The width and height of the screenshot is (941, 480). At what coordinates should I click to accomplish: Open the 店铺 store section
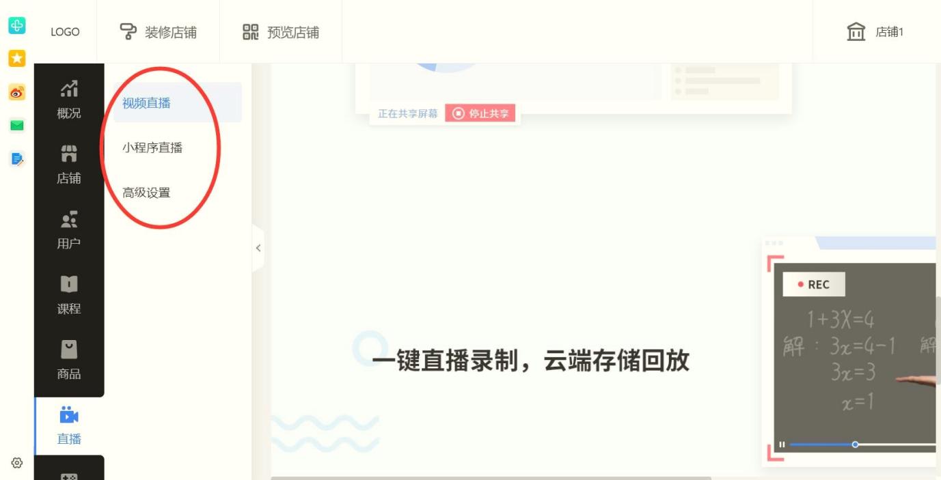pos(69,165)
